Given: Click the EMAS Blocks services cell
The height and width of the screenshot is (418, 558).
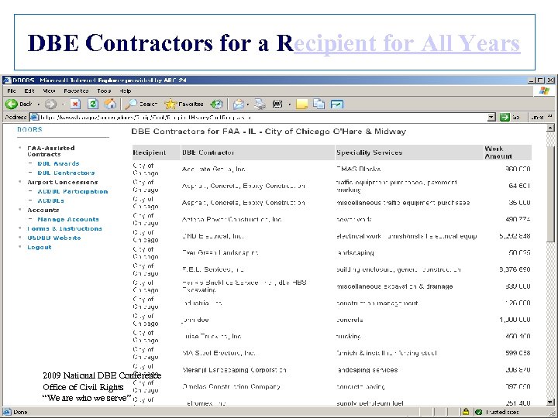Looking at the screenshot, I should tap(358, 169).
